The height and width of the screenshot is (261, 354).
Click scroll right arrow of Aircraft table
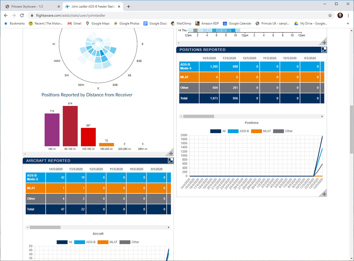point(169,227)
